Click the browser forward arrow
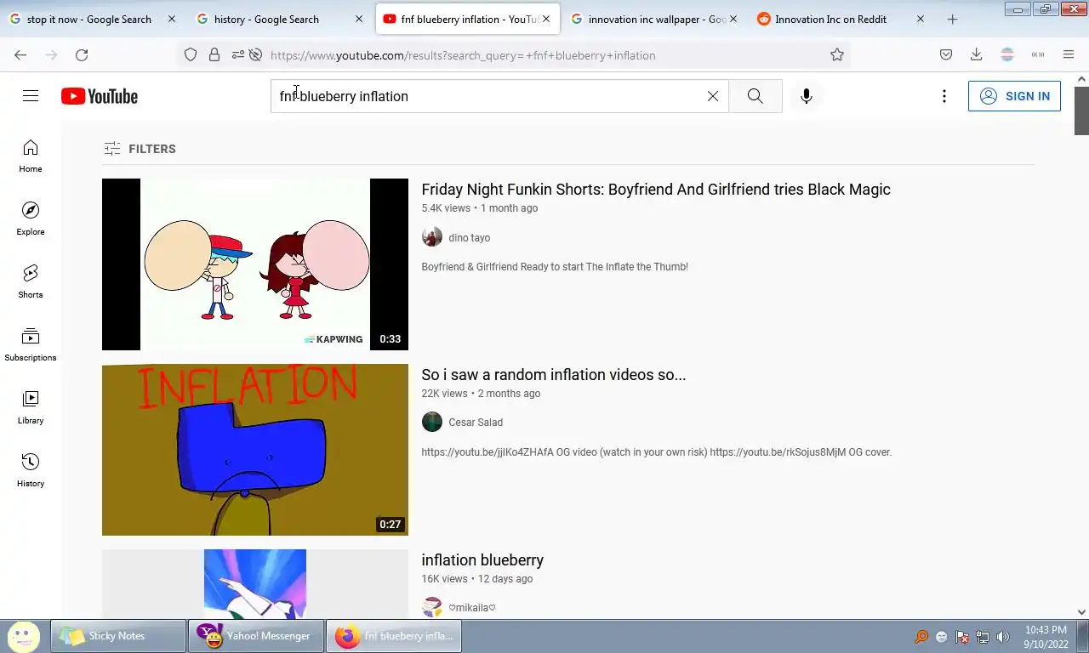Viewport: 1089px width, 653px height. 51,54
